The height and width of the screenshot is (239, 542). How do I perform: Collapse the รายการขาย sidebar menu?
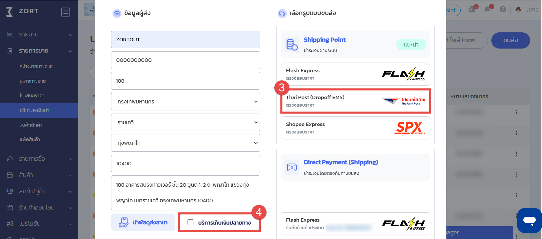point(39,51)
